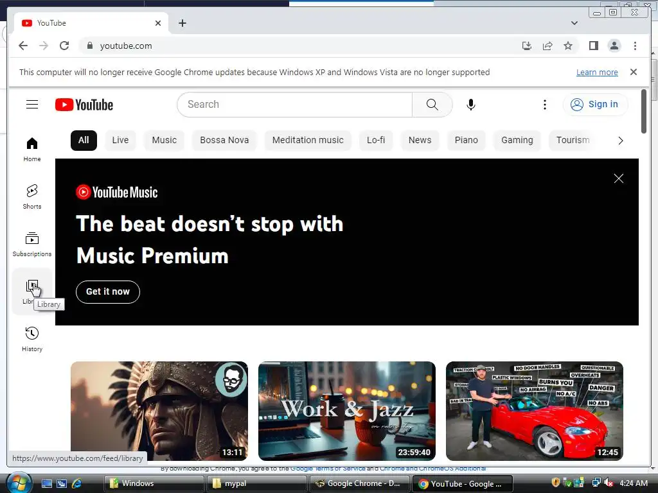Viewport: 658px width, 493px height.
Task: Reload the current page
Action: point(64,46)
